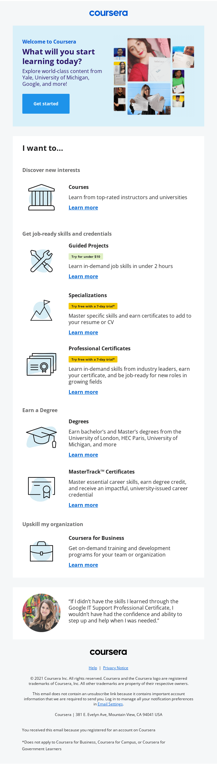Open the Privacy Notice link
The image size is (217, 764).
coord(115,668)
